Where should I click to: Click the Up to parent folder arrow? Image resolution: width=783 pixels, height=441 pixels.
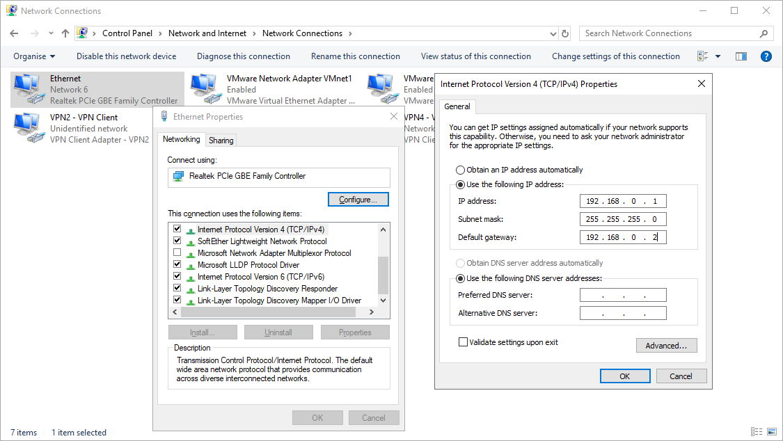point(65,33)
